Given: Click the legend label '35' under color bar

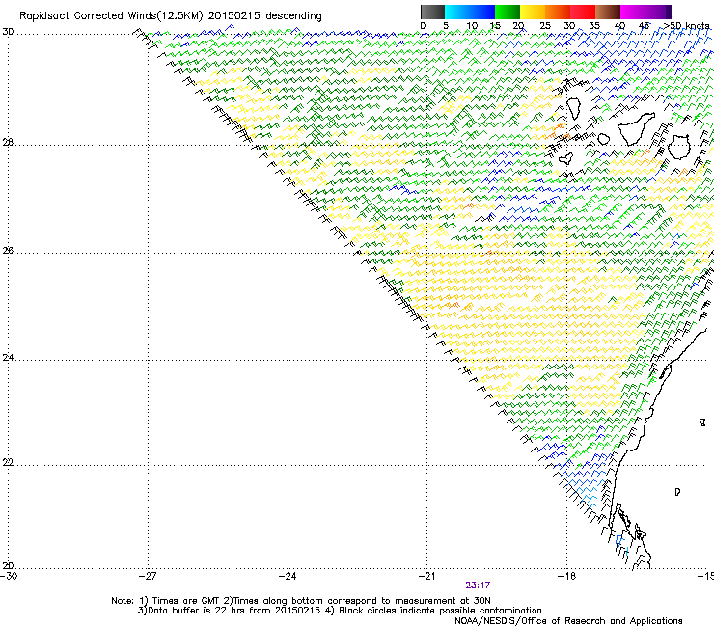Looking at the screenshot, I should (x=594, y=26).
